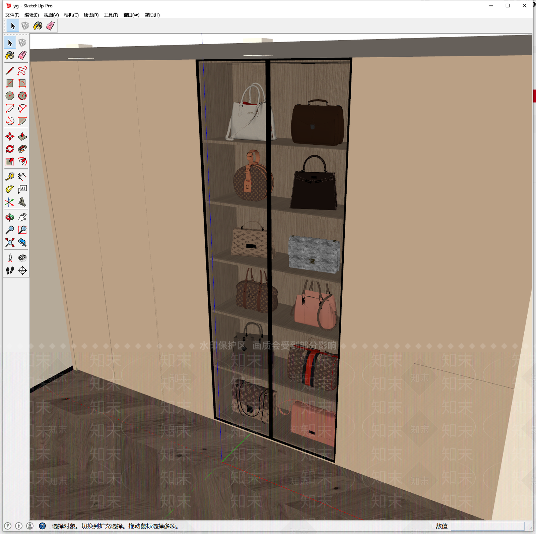536x534 pixels.
Task: Pick Paint Bucket in the horizontal toolbar
Action: tap(38, 26)
